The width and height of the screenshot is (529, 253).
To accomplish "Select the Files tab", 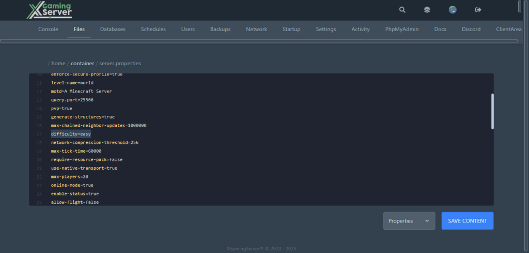I will click(x=79, y=29).
